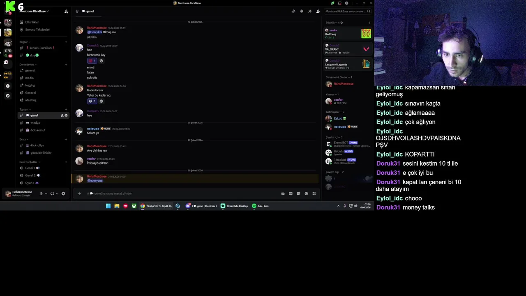Open League of Legends activity card
The width and height of the screenshot is (526, 296).
(348, 64)
